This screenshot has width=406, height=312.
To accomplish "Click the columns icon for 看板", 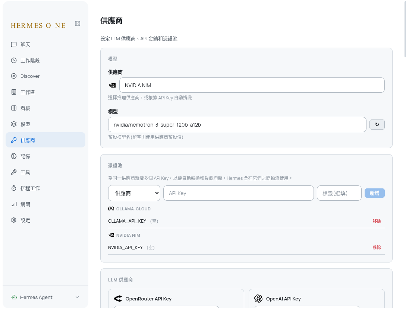I will 14,108.
